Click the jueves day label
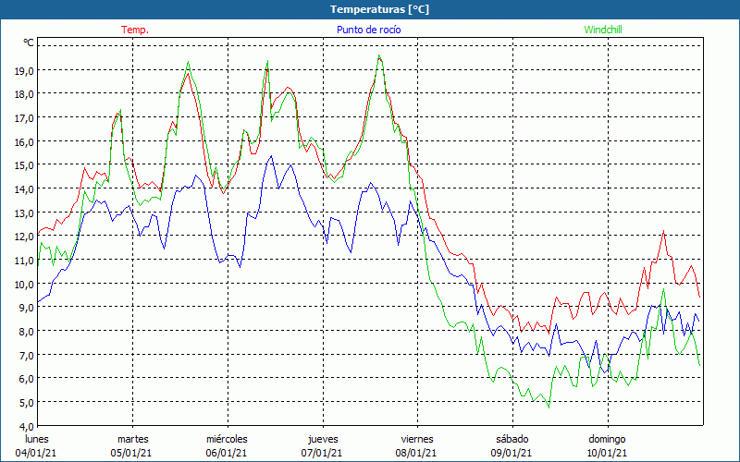Screen dimensions: 740x462 tap(323, 439)
